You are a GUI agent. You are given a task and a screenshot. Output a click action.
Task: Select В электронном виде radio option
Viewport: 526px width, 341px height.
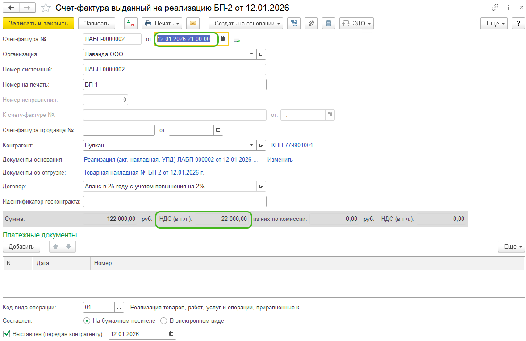(x=164, y=320)
